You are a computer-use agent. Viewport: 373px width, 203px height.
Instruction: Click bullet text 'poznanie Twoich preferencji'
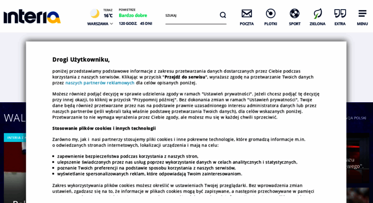(x=87, y=168)
